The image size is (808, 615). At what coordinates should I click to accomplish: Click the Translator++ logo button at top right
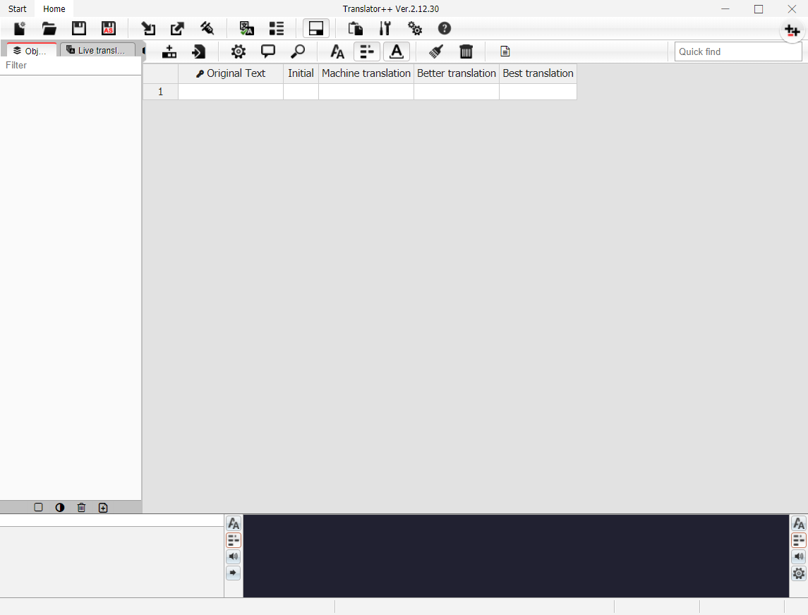pyautogui.click(x=792, y=30)
